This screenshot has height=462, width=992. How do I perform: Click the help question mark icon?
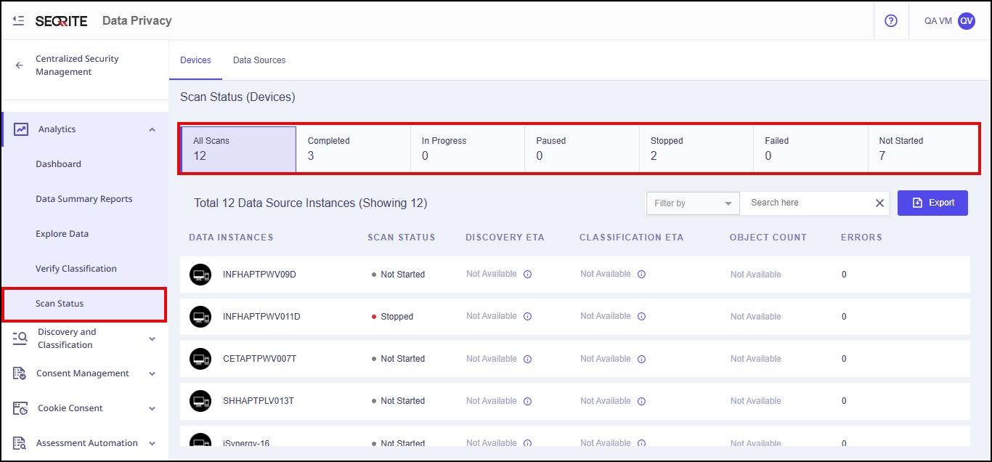pyautogui.click(x=891, y=21)
